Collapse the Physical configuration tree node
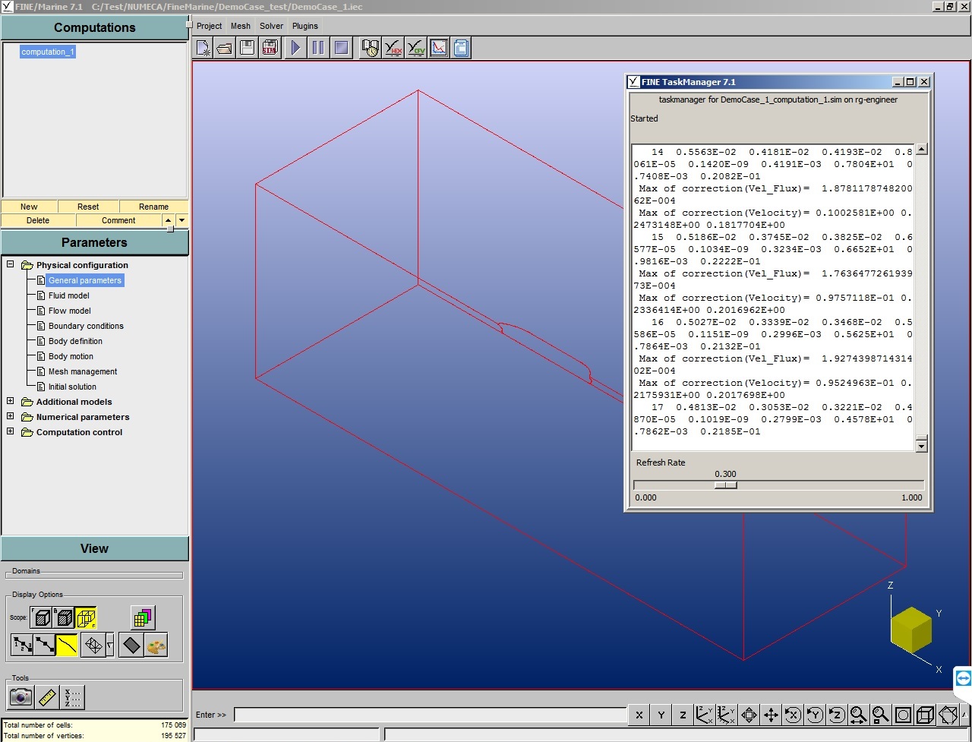 point(10,265)
